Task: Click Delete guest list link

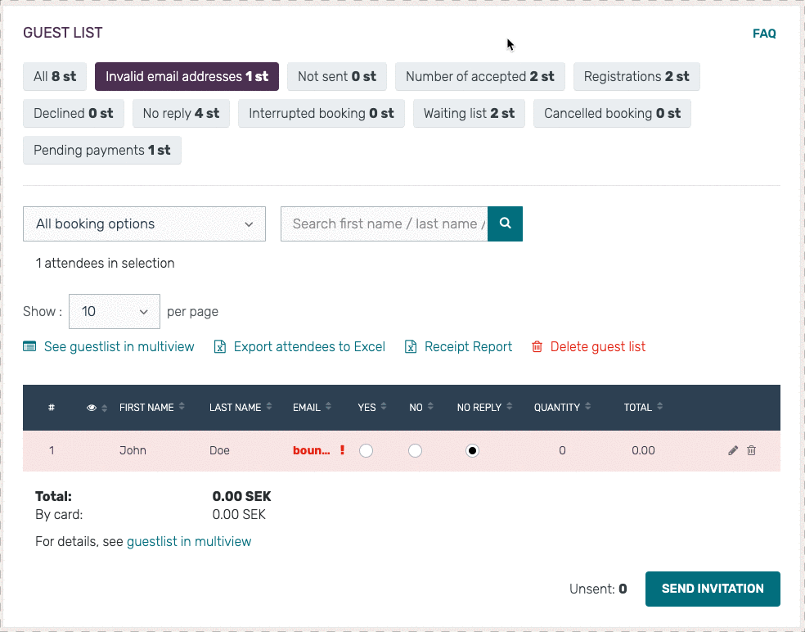Action: 598,347
